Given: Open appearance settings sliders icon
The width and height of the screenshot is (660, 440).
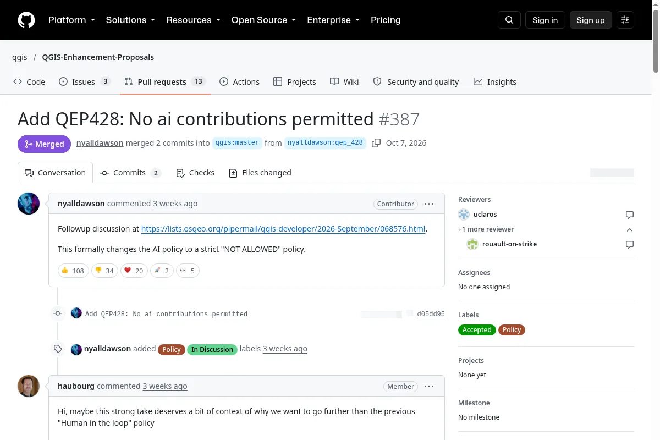Looking at the screenshot, I should (625, 20).
